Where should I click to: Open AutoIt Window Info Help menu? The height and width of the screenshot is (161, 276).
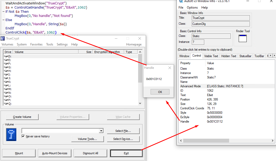(204, 8)
